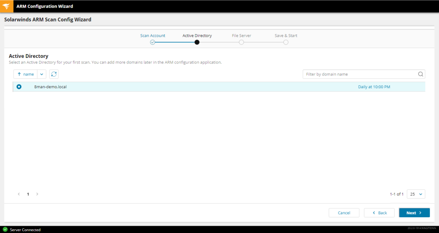Go to previous page arrow

pos(19,194)
